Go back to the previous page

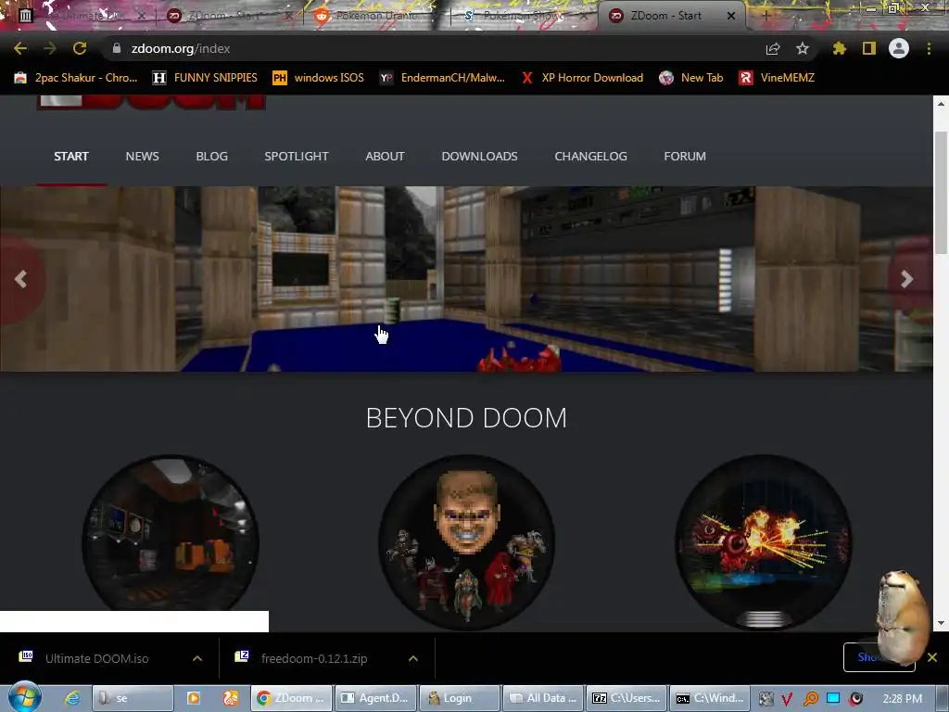pos(20,48)
